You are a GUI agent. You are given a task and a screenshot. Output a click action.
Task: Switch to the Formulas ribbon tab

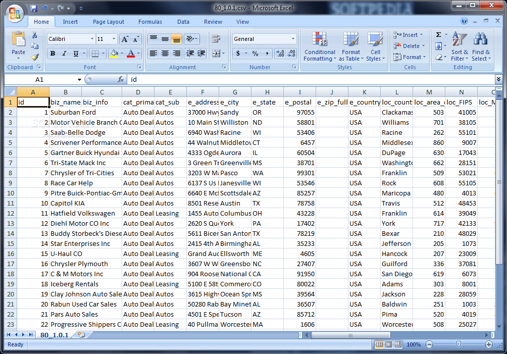[x=150, y=22]
